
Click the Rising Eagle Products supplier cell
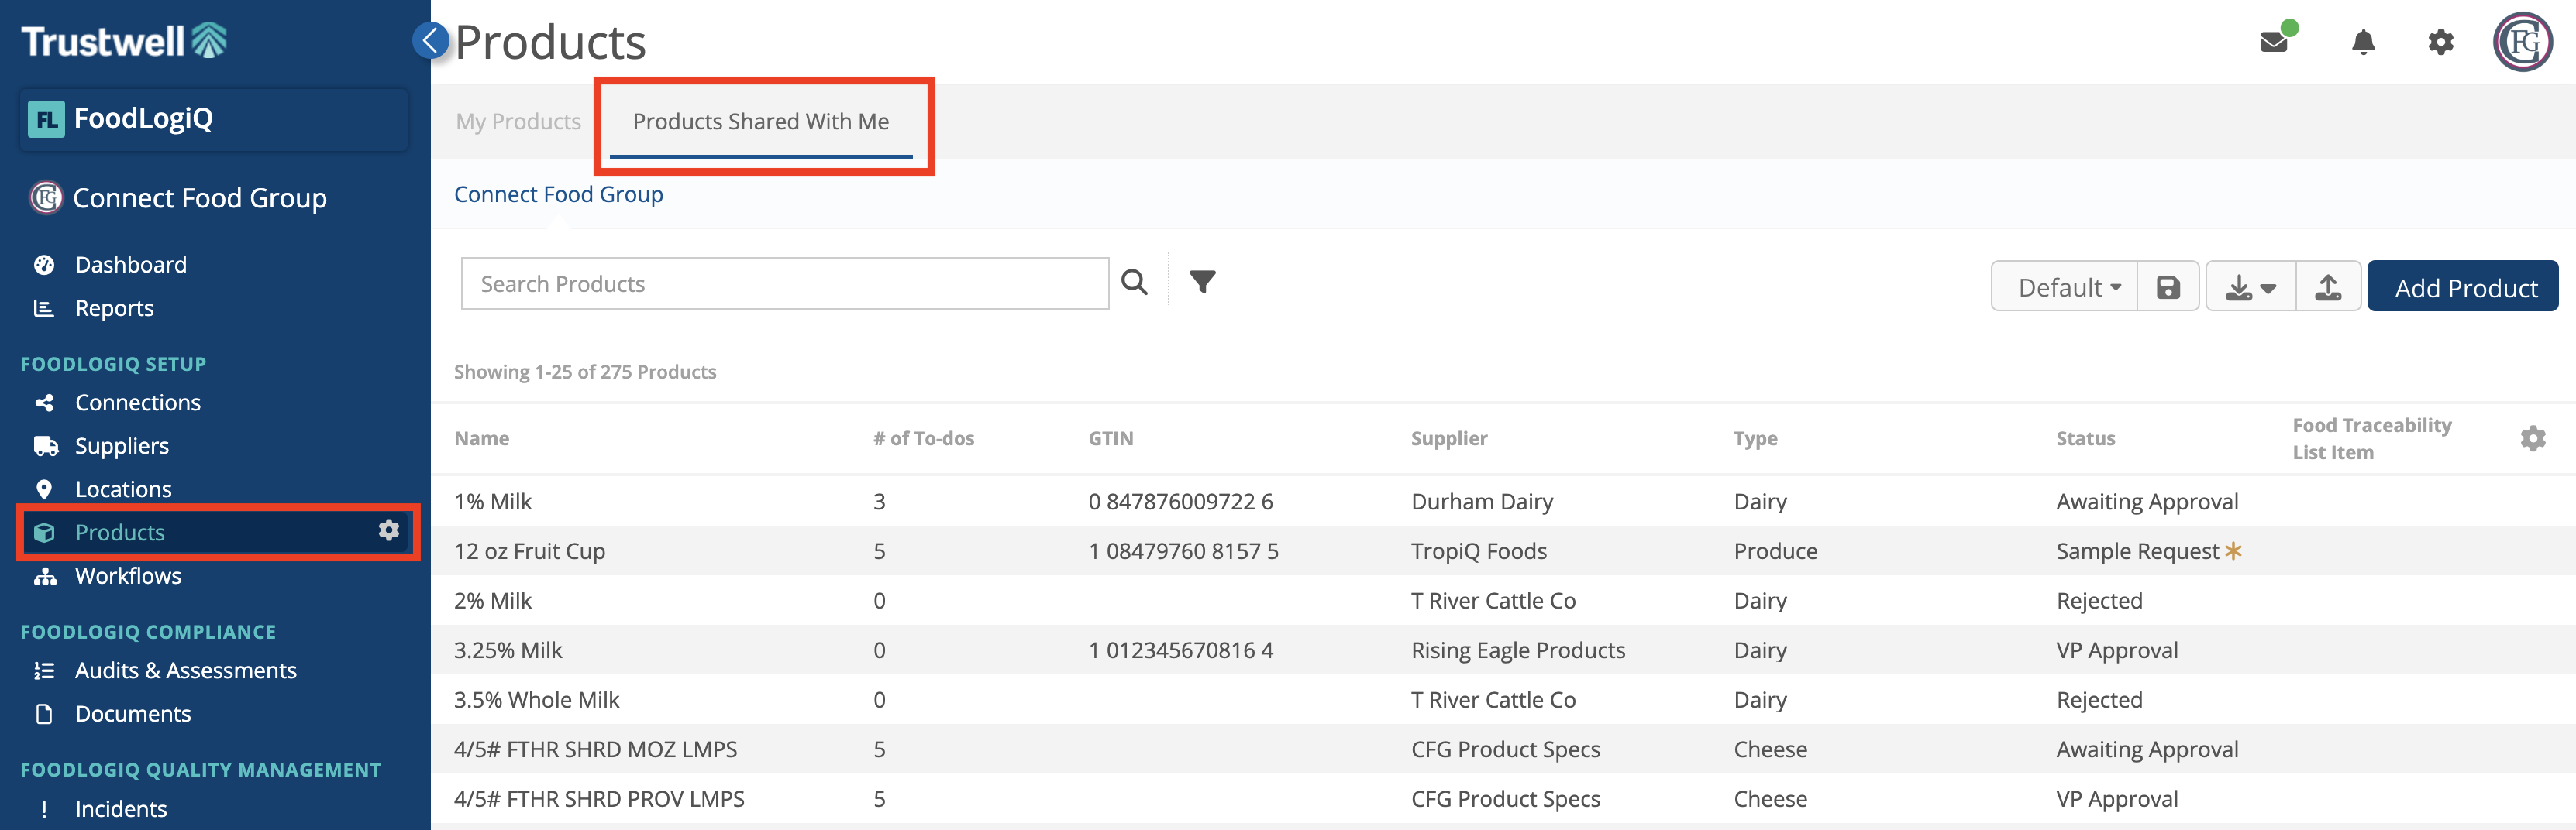(1518, 650)
